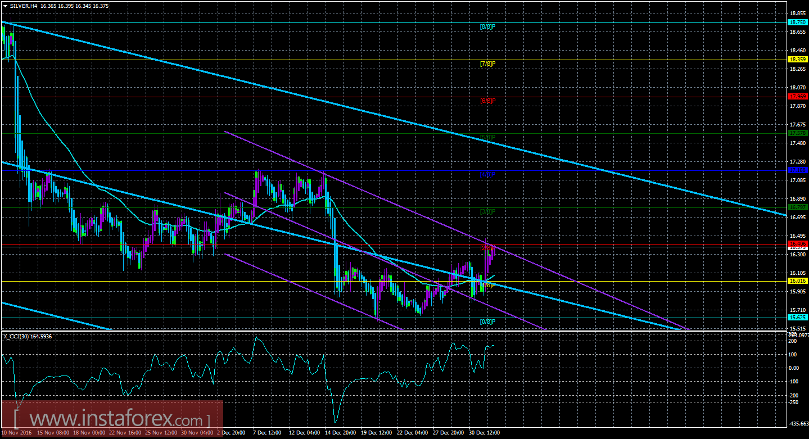The height and width of the screenshot is (439, 809).
Task: Click the 15.905 price scale value
Action: 798,291
